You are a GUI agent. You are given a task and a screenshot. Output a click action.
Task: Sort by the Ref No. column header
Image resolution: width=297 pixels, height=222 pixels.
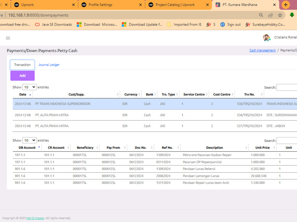(167, 148)
